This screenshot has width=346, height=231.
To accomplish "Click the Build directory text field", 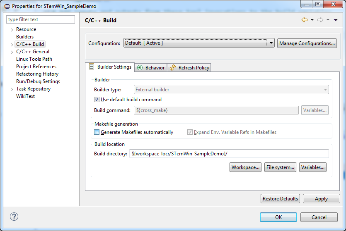I will click(229, 154).
